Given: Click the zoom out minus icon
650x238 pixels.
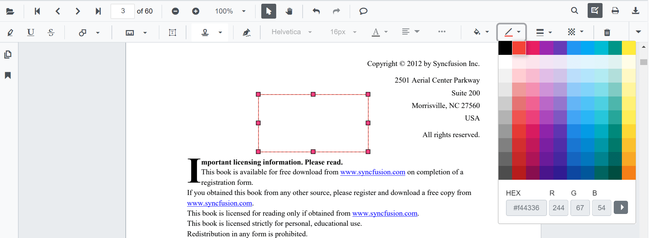Looking at the screenshot, I should pyautogui.click(x=175, y=11).
